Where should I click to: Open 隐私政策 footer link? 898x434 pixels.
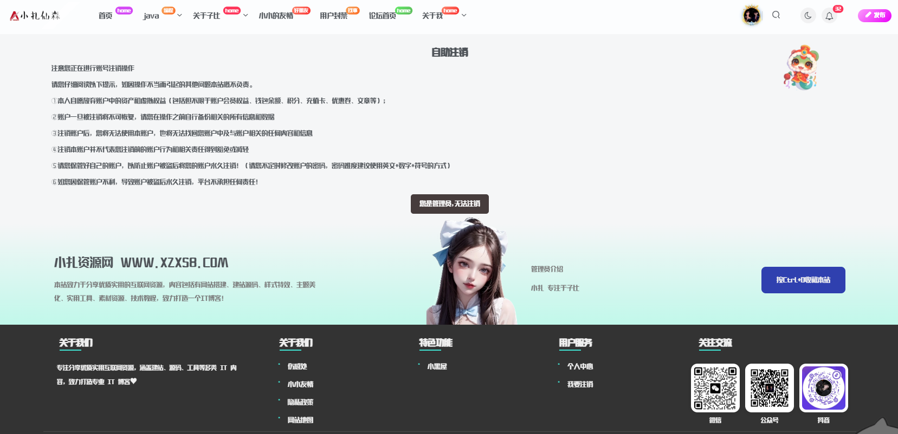coord(300,402)
